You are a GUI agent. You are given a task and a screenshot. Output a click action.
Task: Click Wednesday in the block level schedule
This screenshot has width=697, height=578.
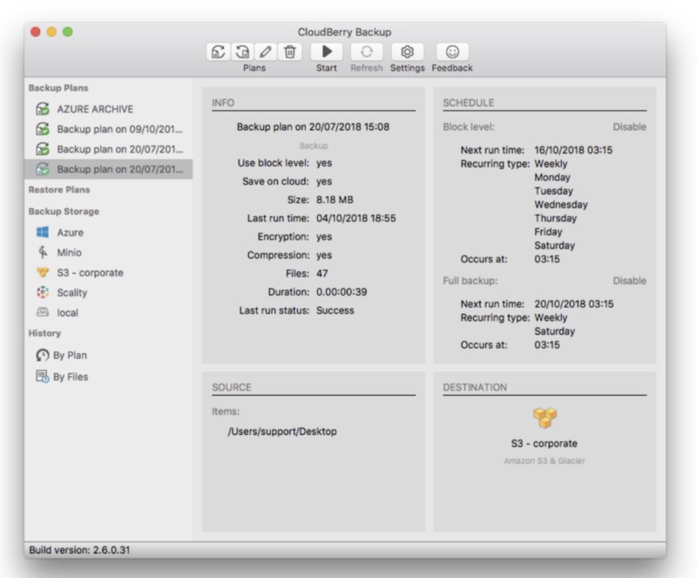(561, 205)
